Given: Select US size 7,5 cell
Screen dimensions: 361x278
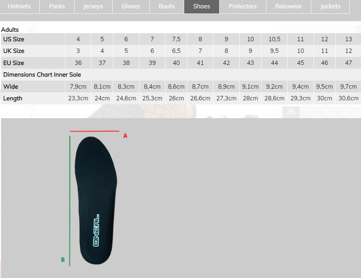Looking at the screenshot, I should point(176,39).
